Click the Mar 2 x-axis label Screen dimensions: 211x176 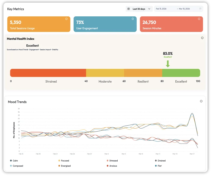tap(107, 154)
